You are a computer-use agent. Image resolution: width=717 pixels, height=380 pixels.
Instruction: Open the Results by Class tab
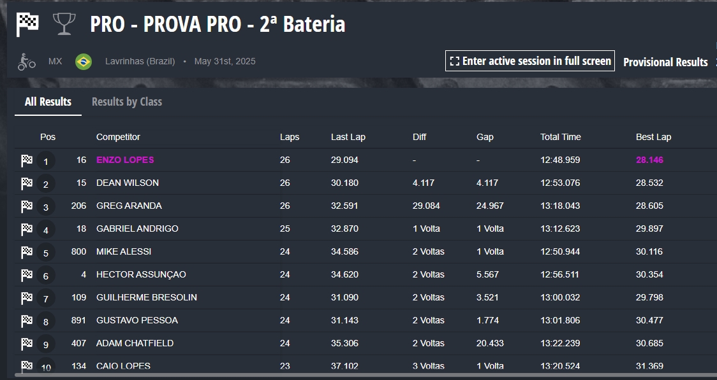(x=127, y=102)
